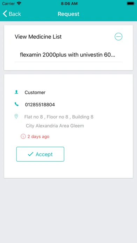This screenshot has height=243, width=137.
Task: Tap the customer person icon
Action: pos(16,92)
